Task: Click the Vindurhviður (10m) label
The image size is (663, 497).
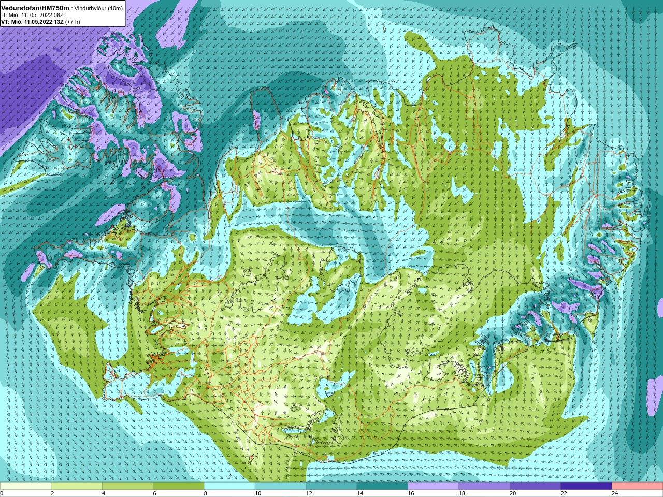Action: [x=99, y=8]
